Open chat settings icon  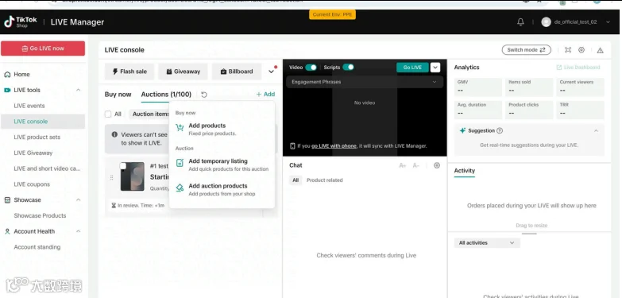[x=437, y=165]
